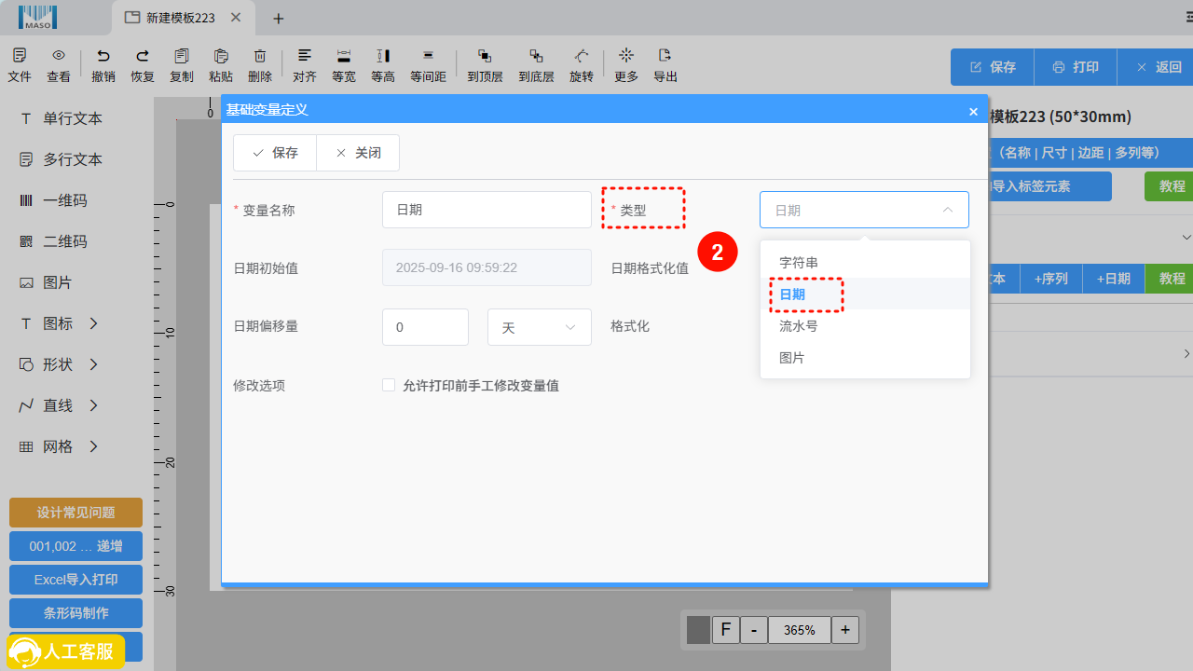Choose 字符串 from the type list
The image size is (1193, 671).
tap(799, 263)
